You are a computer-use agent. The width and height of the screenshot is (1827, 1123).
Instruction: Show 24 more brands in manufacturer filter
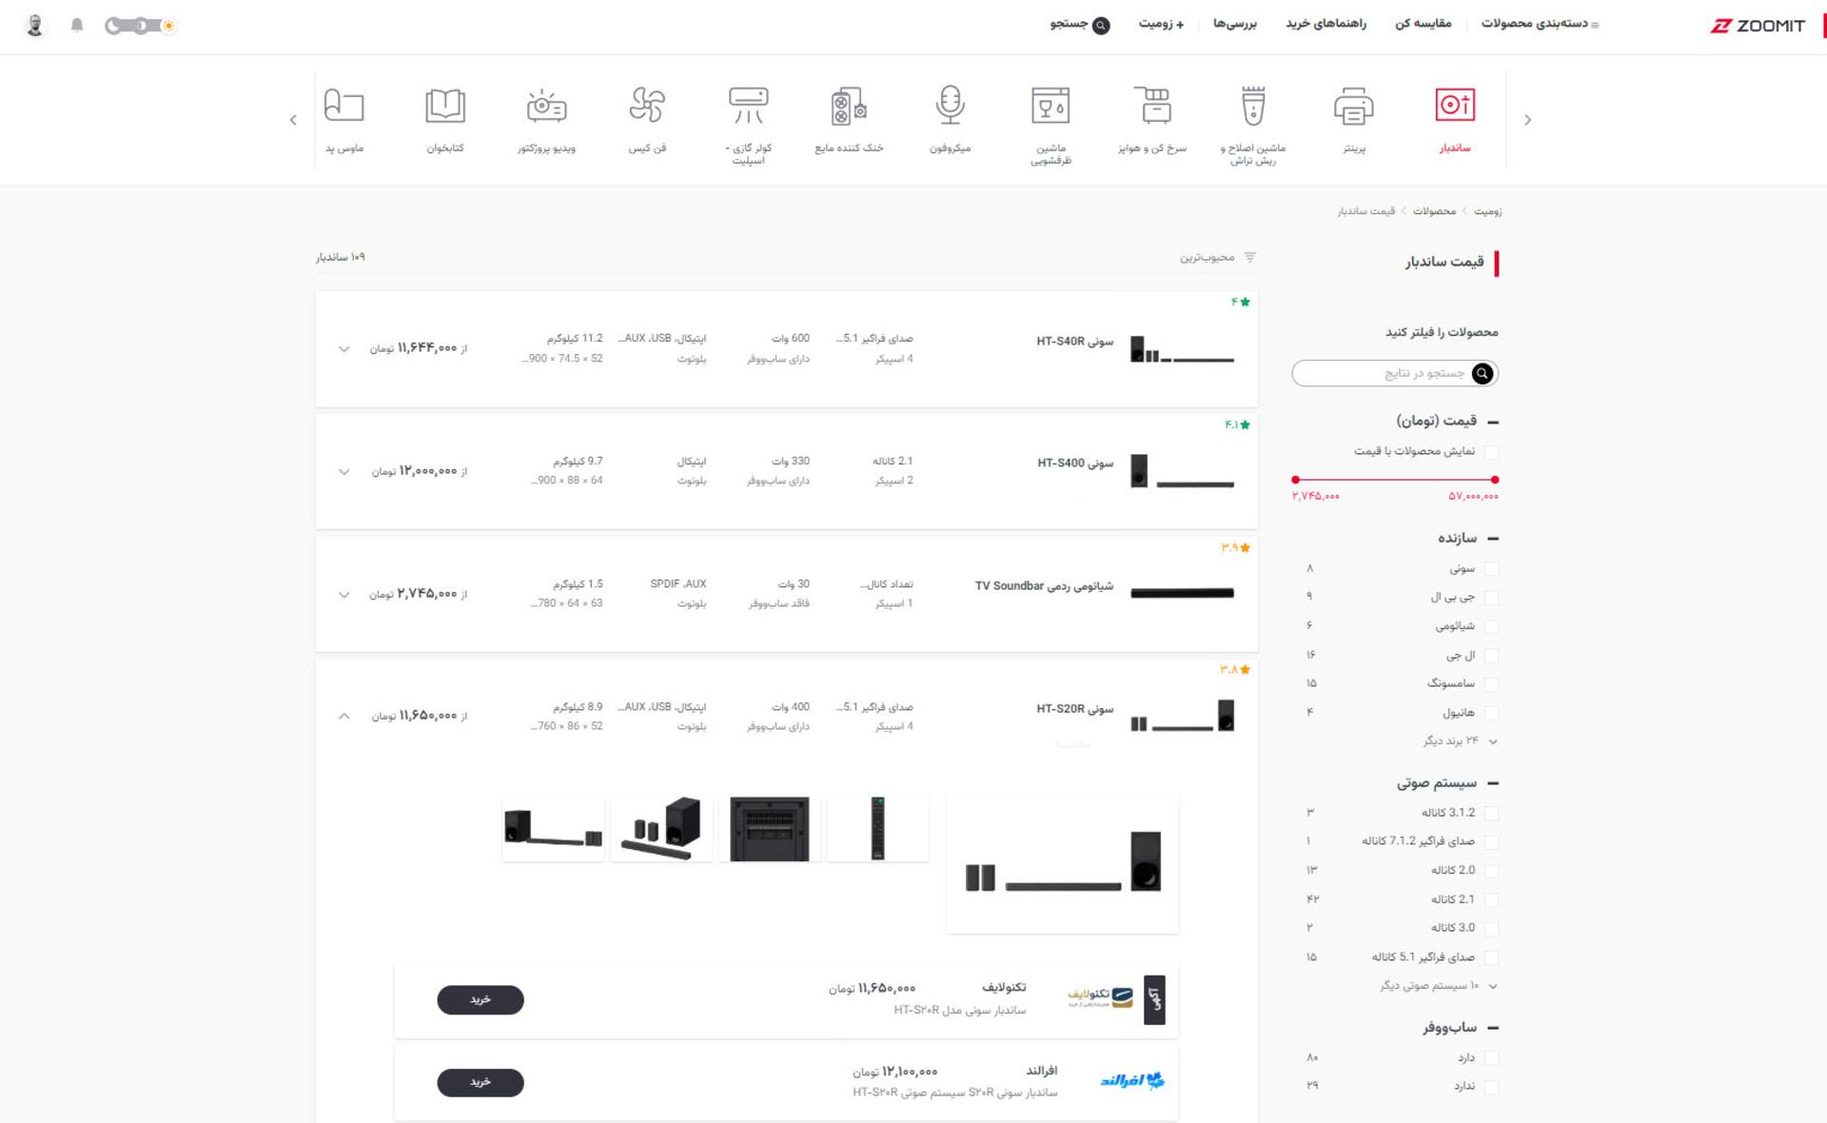1460,740
